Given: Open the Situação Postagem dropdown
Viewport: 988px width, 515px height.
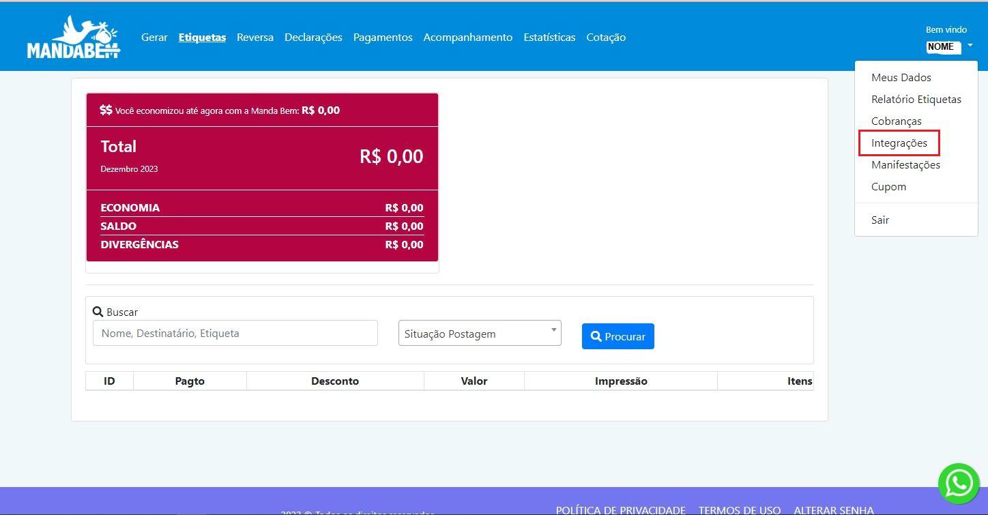Looking at the screenshot, I should click(479, 334).
